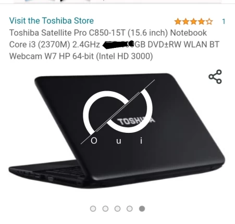Open the review count number 1
The height and width of the screenshot is (224, 235).
[224, 21]
